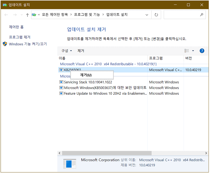
Task: Click the horizontal scrollbar thumb
Action: [107, 153]
